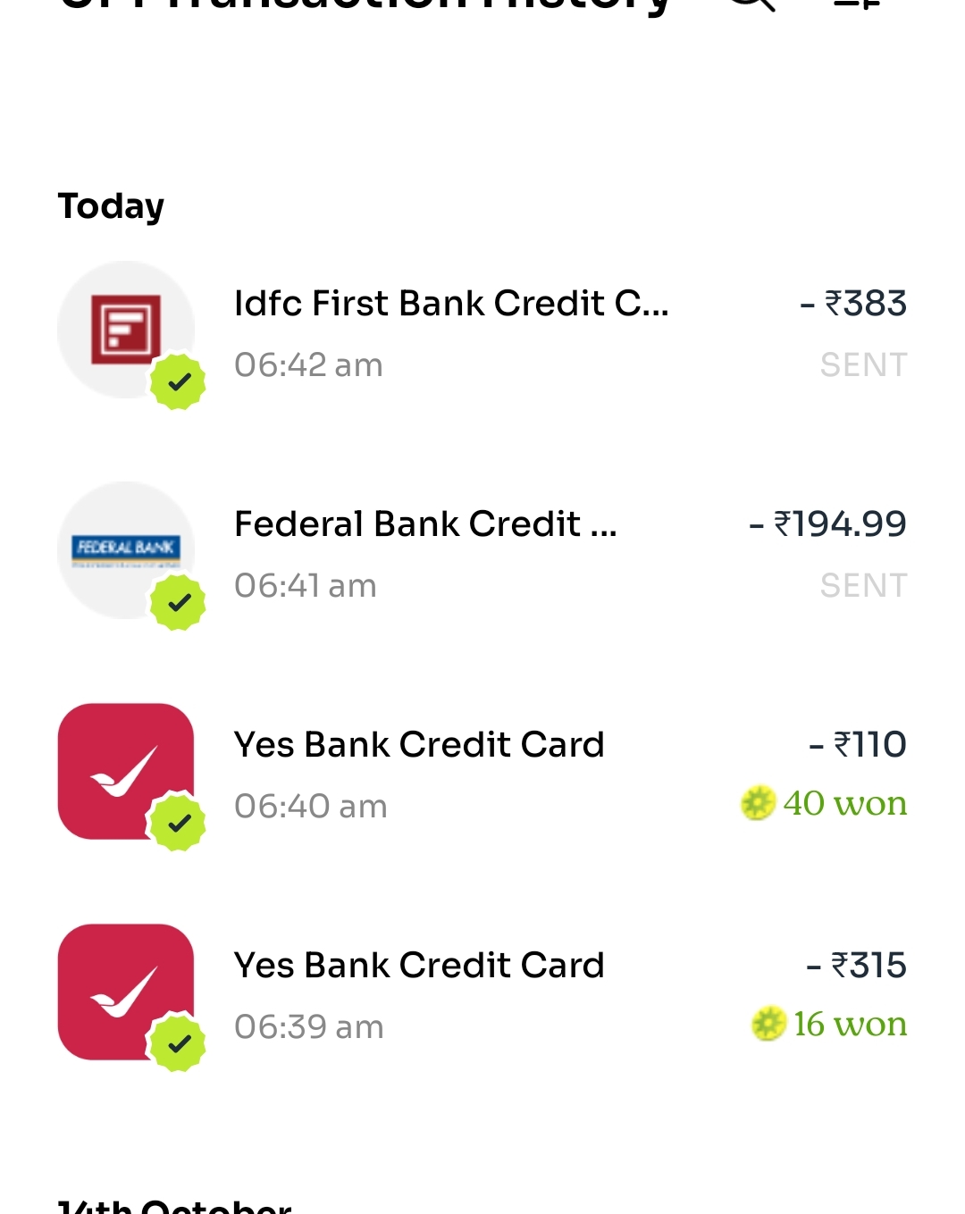Click the ₹194.99 amount
The image size is (965, 1214).
click(x=828, y=524)
